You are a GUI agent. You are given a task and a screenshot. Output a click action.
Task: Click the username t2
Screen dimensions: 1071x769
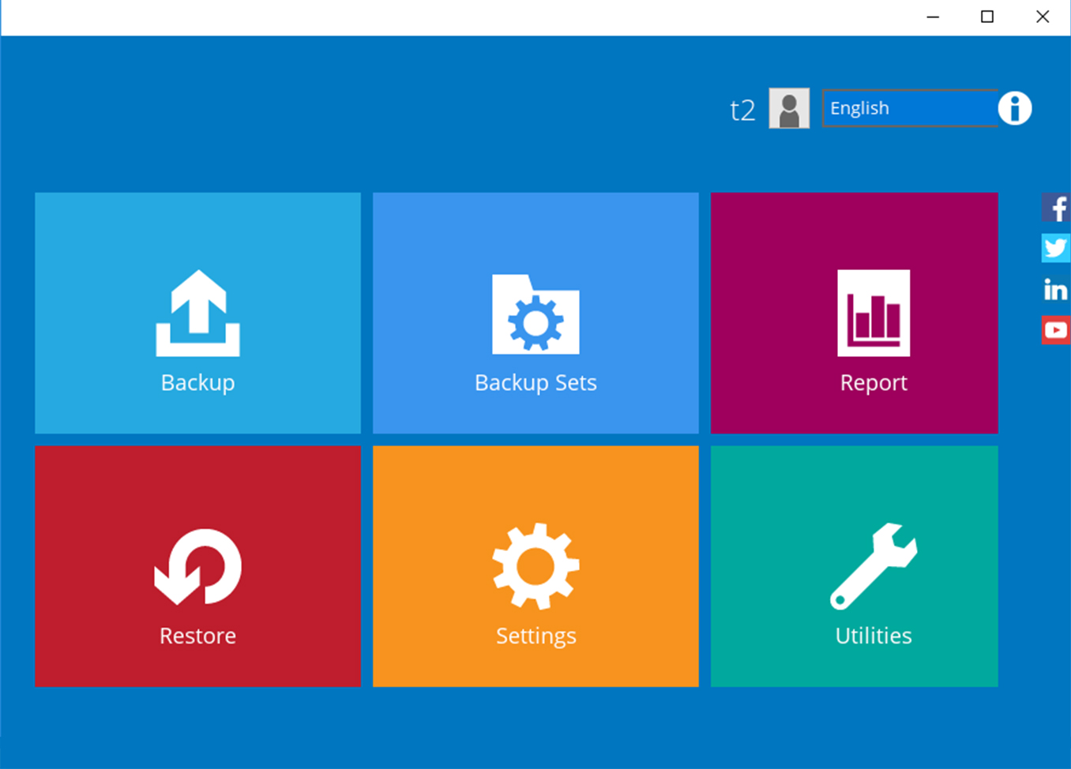click(742, 108)
